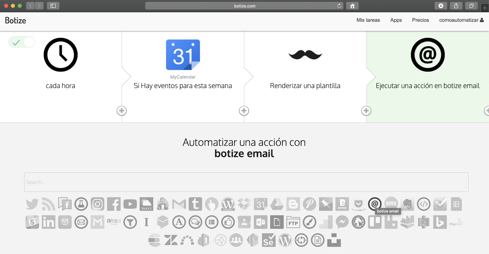Choose the LinkedIn app icon
Image resolution: width=489 pixels, height=254 pixels.
click(49, 222)
